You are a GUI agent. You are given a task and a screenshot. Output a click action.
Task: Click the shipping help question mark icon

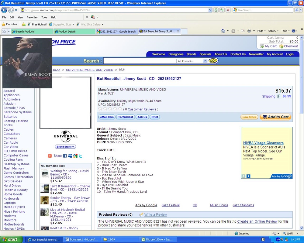278,97
